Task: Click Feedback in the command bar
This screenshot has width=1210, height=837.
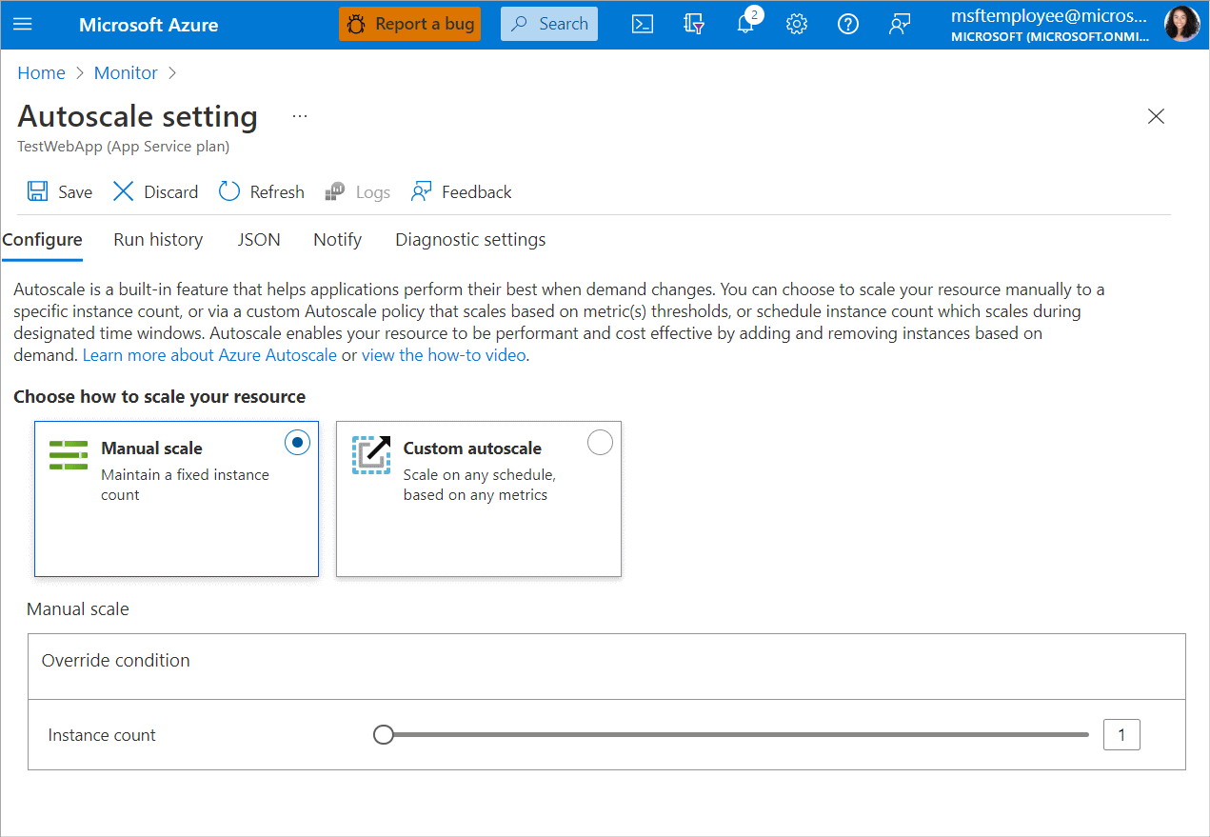Action: coord(461,191)
